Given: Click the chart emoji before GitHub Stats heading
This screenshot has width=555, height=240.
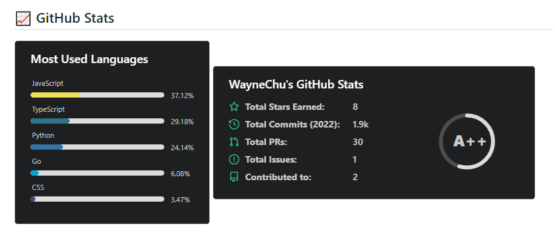Looking at the screenshot, I should [x=23, y=18].
